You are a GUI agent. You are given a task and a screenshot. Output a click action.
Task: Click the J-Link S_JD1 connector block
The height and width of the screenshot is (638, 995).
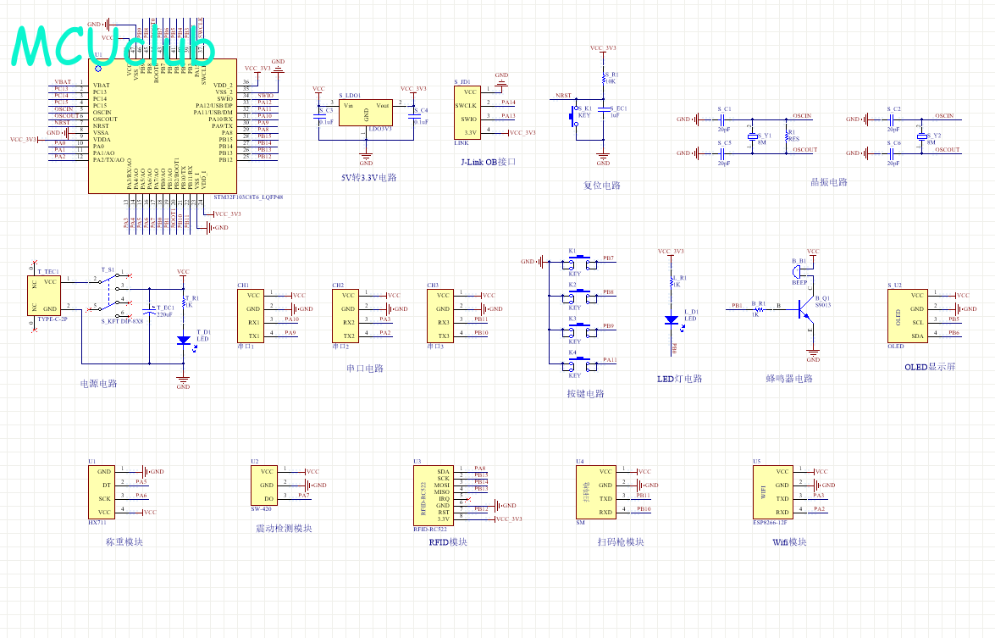click(468, 112)
